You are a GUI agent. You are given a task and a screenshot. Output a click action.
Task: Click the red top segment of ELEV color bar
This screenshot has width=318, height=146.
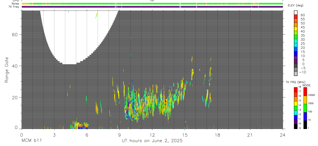tap(296, 16)
